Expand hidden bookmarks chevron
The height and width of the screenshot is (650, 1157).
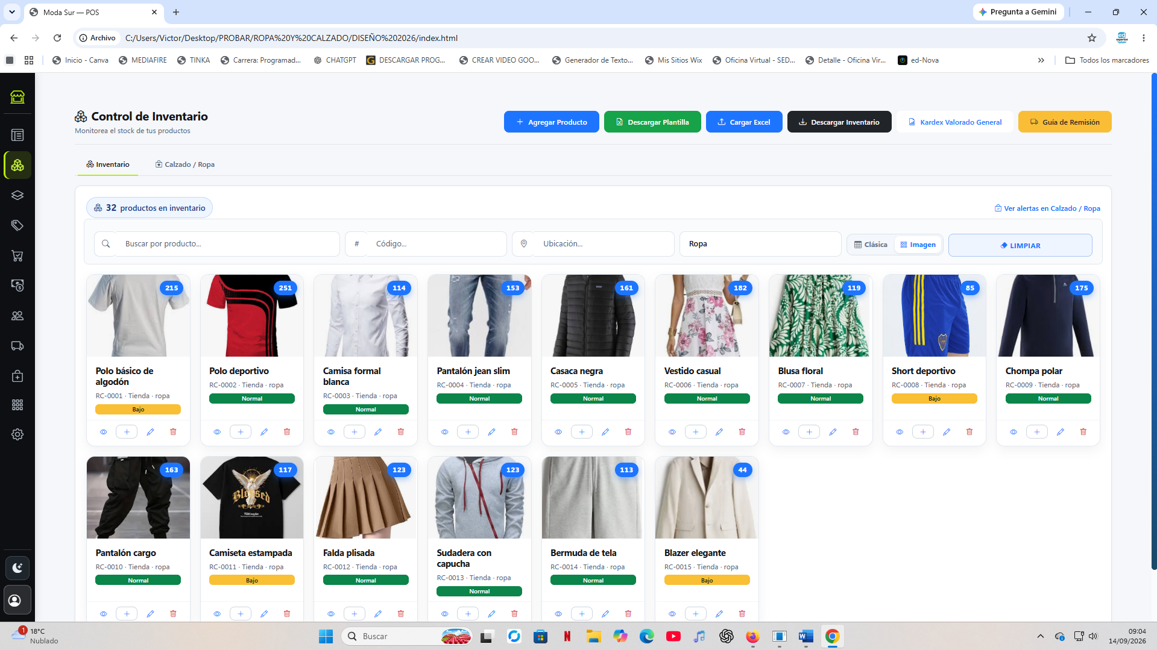(x=1041, y=60)
